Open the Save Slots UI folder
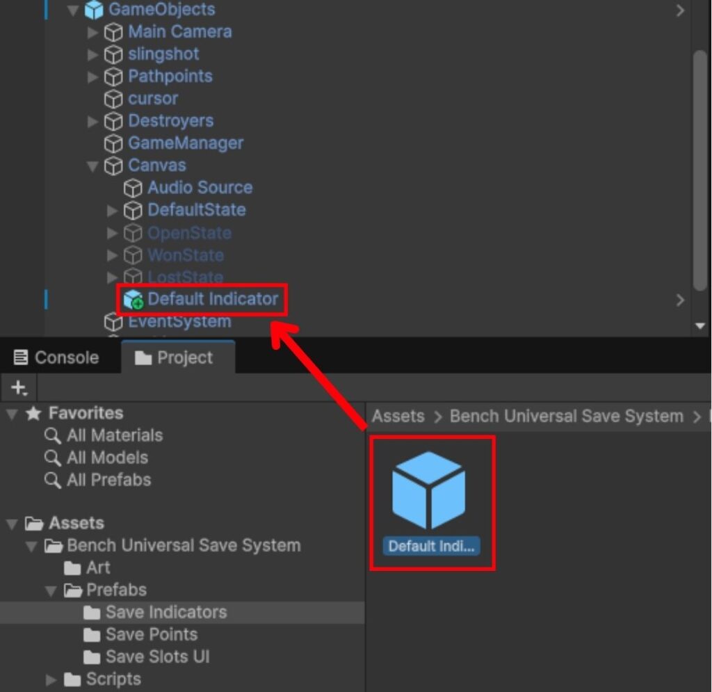Image resolution: width=712 pixels, height=692 pixels. pos(182,657)
